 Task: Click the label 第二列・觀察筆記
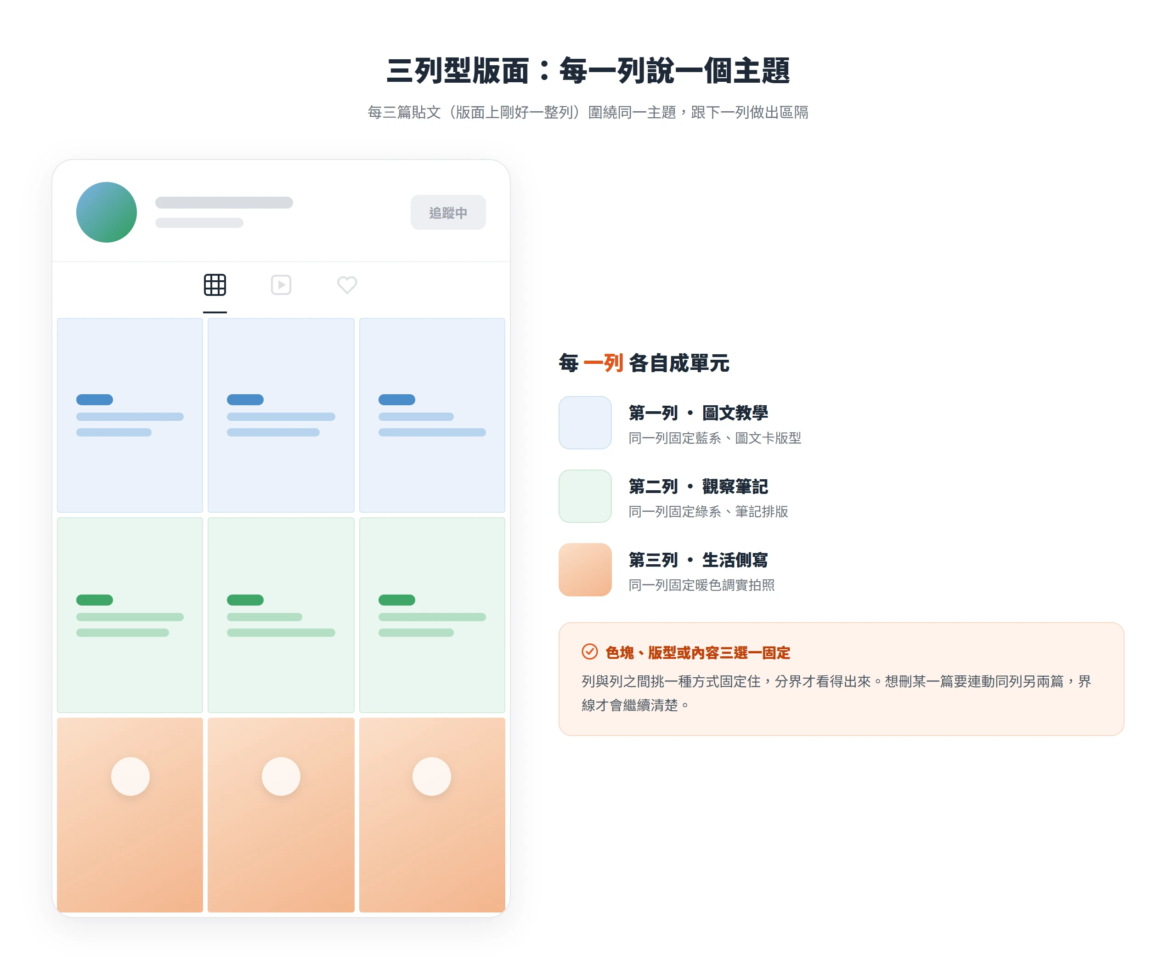click(698, 486)
